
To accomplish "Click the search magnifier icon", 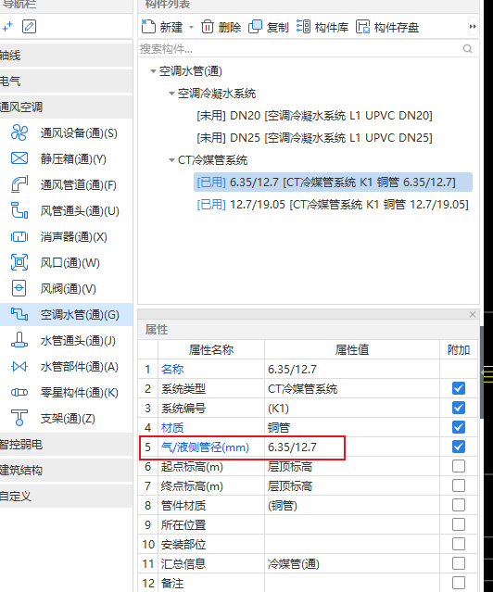I will click(467, 49).
